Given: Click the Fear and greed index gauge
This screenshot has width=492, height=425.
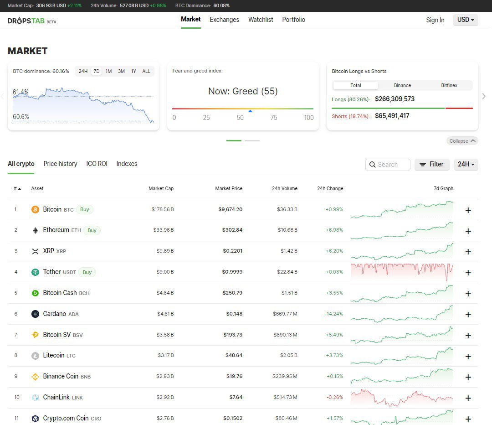Looking at the screenshot, I should point(243,109).
